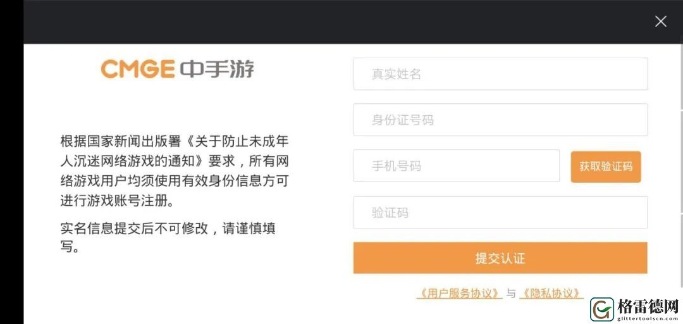683x324 pixels.
Task: Click the 与 text between agreement links
Action: (511, 294)
